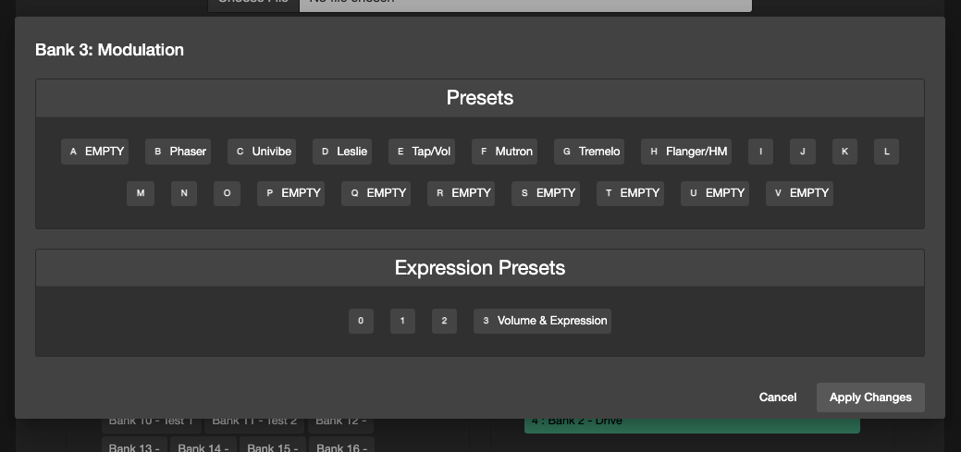This screenshot has width=961, height=452.
Task: Click the EMPTY preset slot V
Action: [799, 193]
